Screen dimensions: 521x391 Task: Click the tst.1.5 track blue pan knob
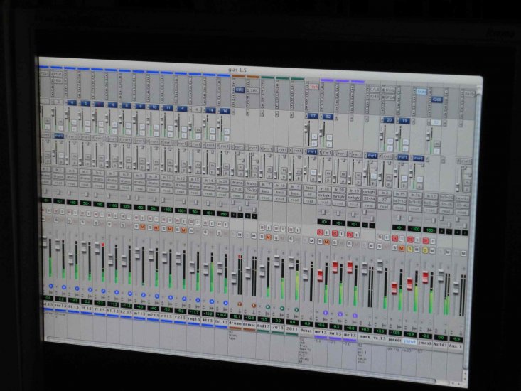point(225,303)
